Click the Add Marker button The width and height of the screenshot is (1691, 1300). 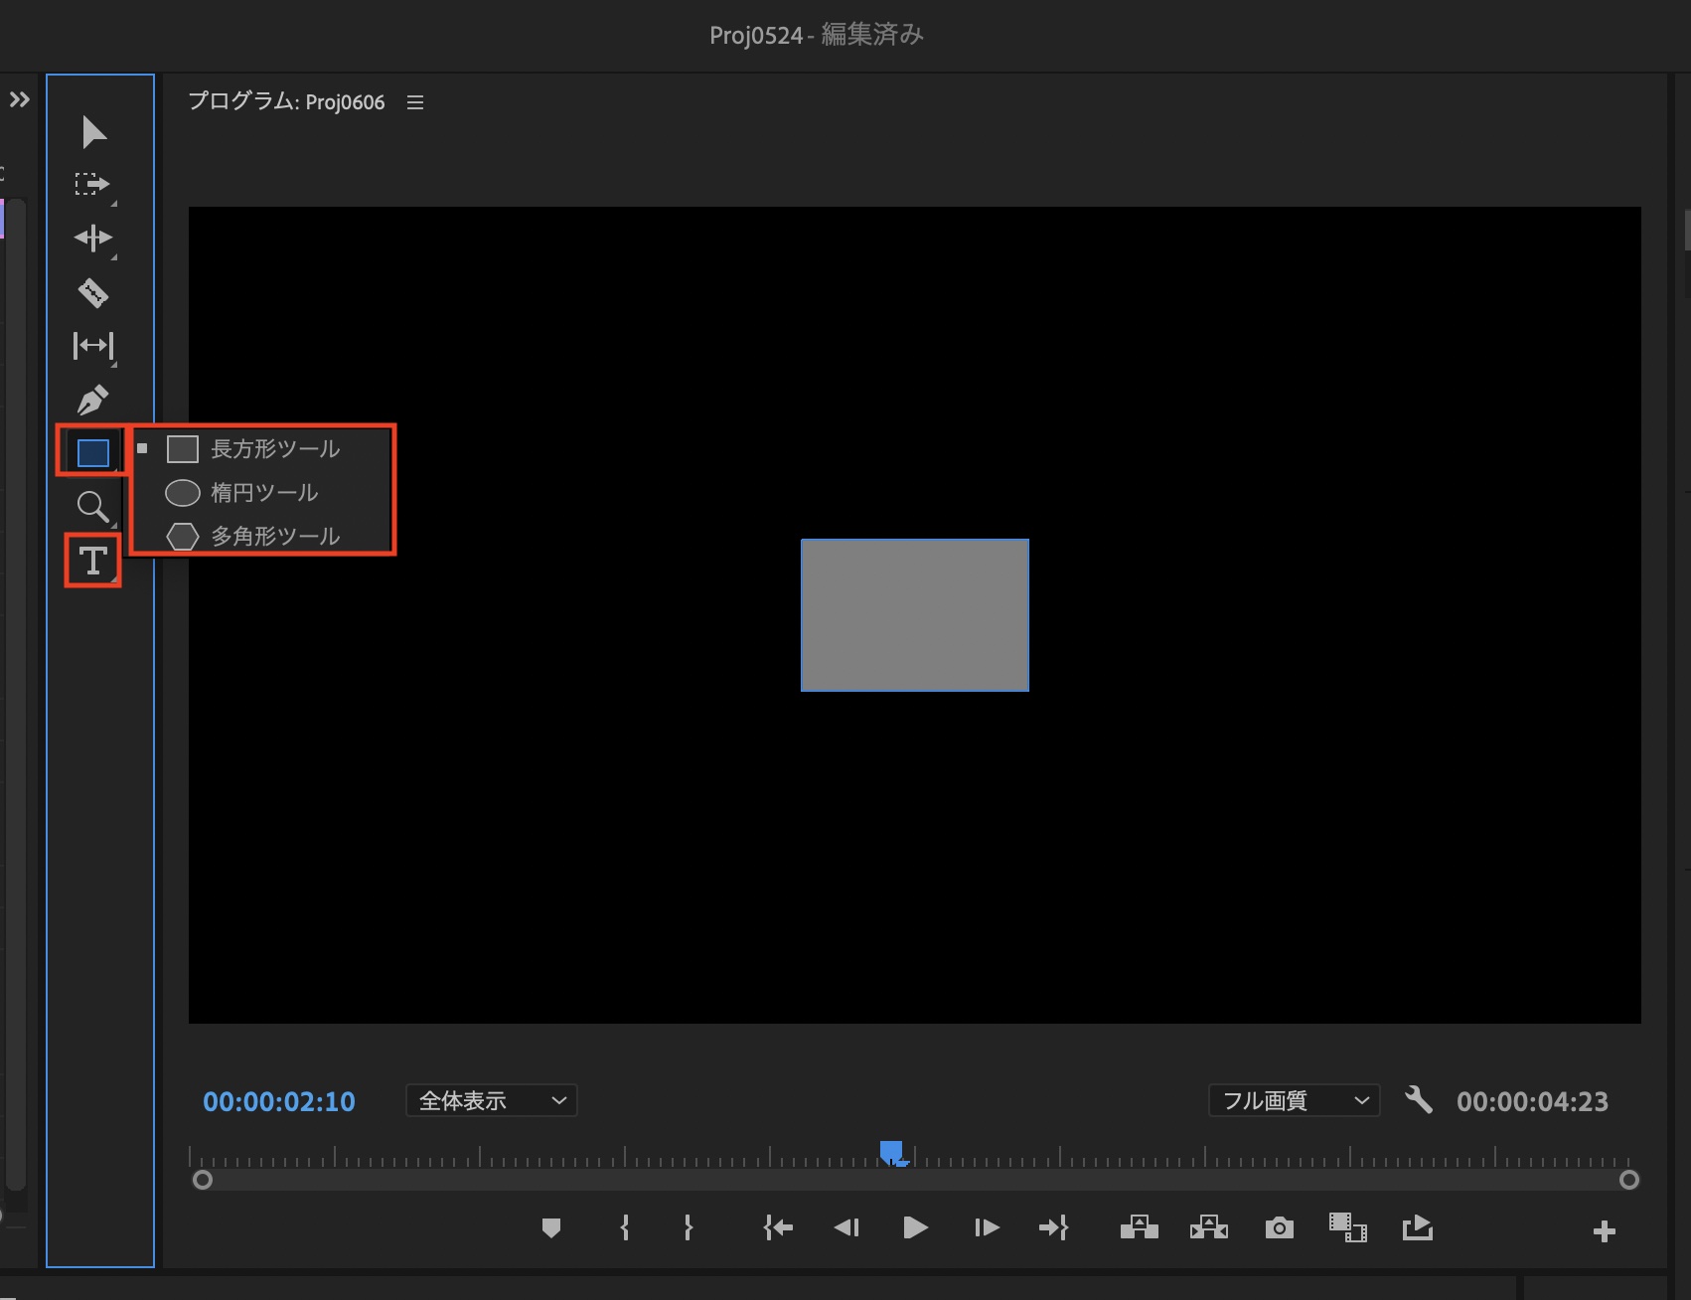coord(551,1228)
